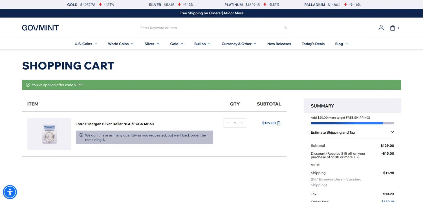Click the VIP15 code in summary

[316, 165]
